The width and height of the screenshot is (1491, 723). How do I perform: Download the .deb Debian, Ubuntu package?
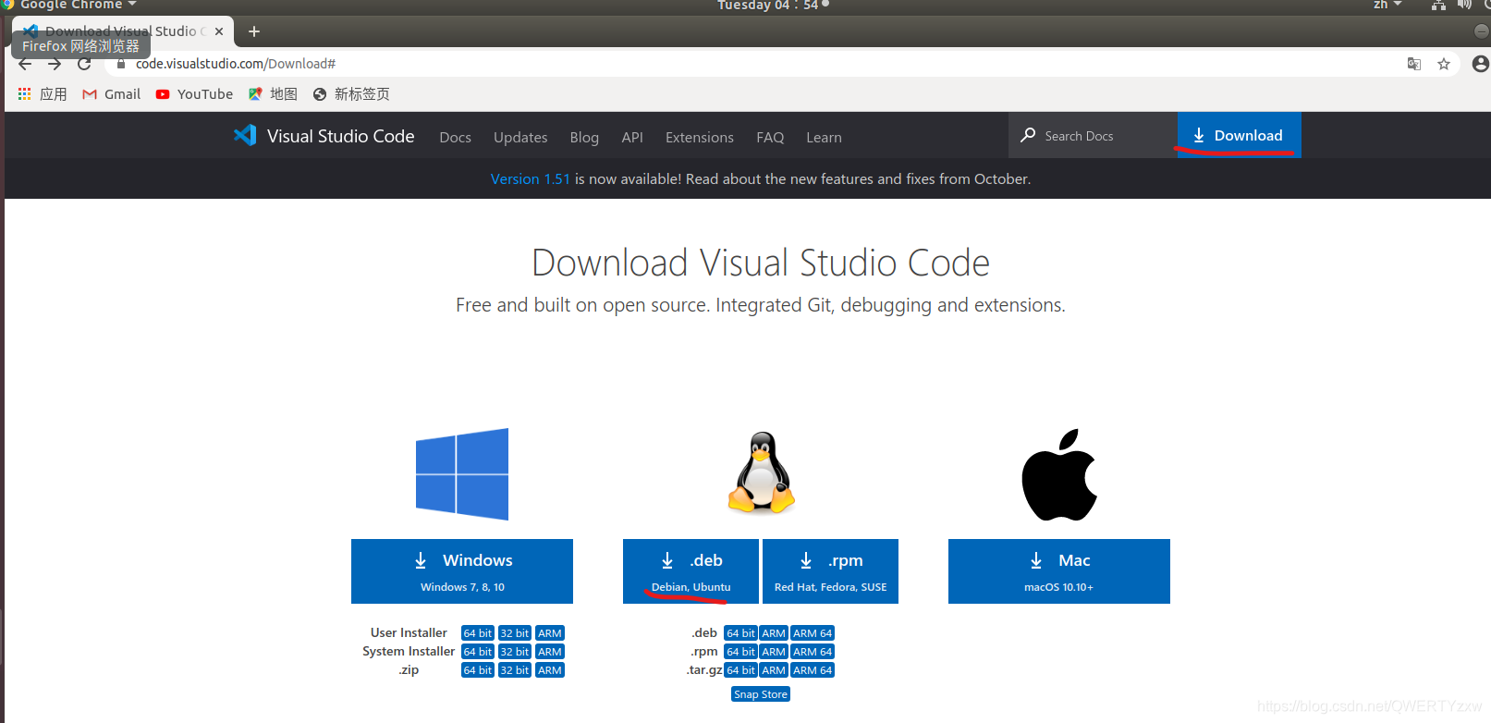tap(691, 571)
